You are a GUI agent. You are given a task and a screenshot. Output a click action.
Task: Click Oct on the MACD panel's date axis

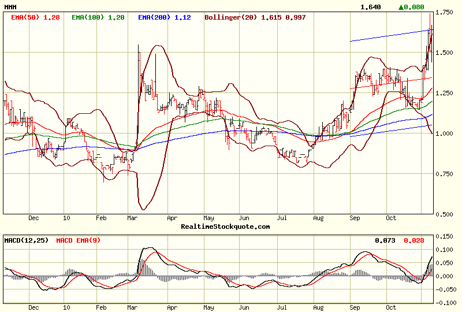coord(391,307)
